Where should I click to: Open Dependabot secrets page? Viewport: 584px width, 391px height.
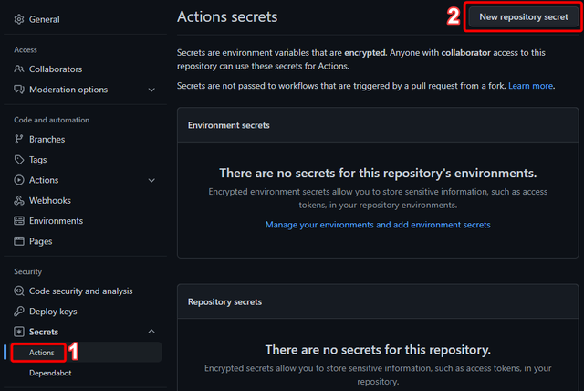click(50, 373)
